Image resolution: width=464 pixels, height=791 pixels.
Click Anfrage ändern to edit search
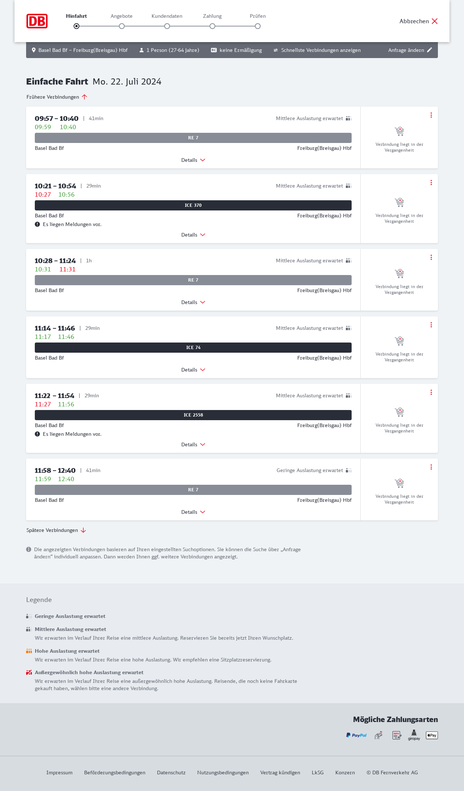[x=410, y=50]
